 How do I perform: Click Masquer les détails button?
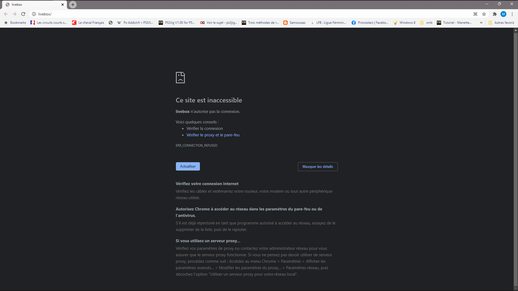317,167
